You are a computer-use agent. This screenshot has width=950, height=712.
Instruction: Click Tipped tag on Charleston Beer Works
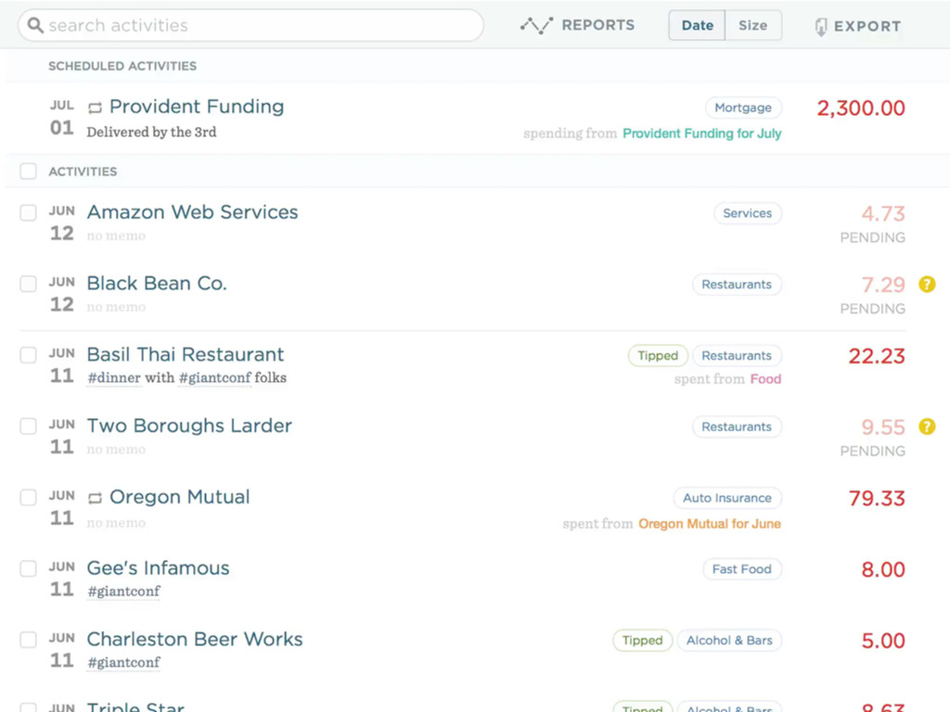(643, 641)
